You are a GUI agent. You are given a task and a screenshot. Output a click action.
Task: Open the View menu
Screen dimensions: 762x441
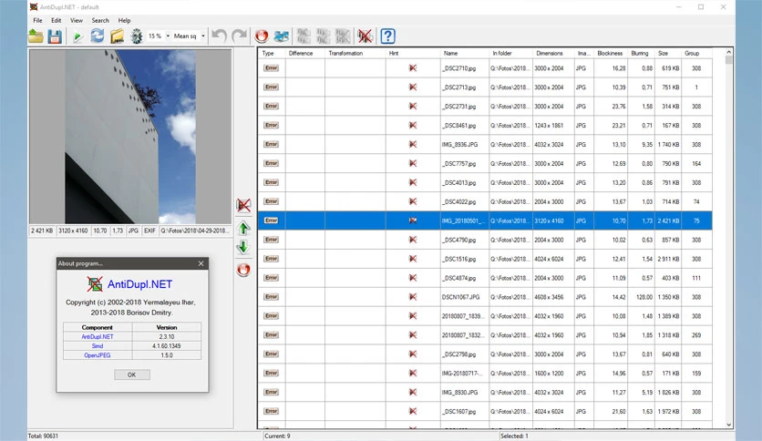coord(77,20)
